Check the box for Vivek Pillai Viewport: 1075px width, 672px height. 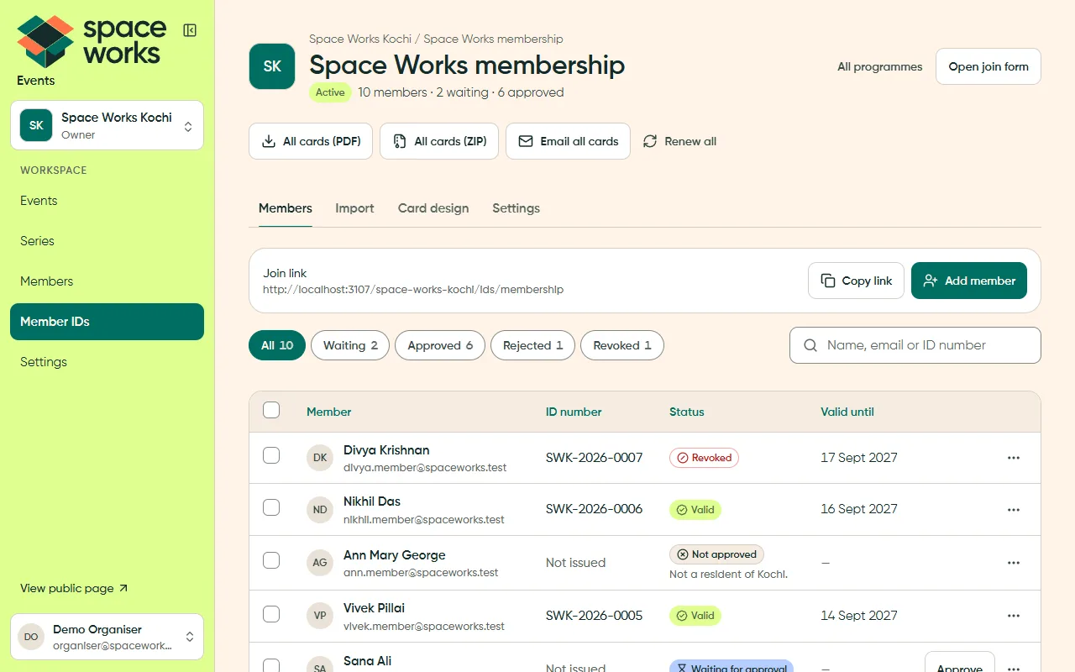pyautogui.click(x=271, y=614)
